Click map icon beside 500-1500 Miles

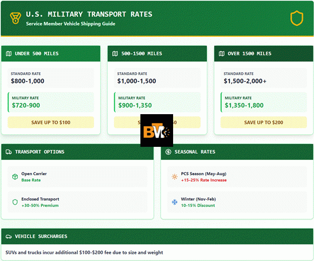click(x=115, y=54)
